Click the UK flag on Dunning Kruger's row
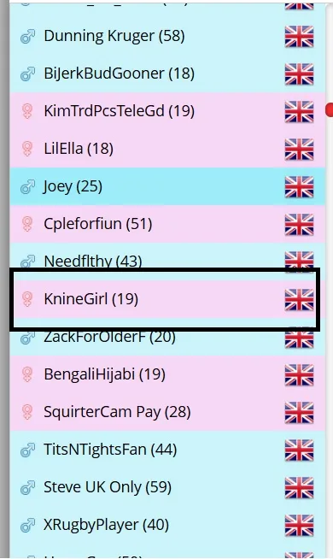 pyautogui.click(x=299, y=37)
